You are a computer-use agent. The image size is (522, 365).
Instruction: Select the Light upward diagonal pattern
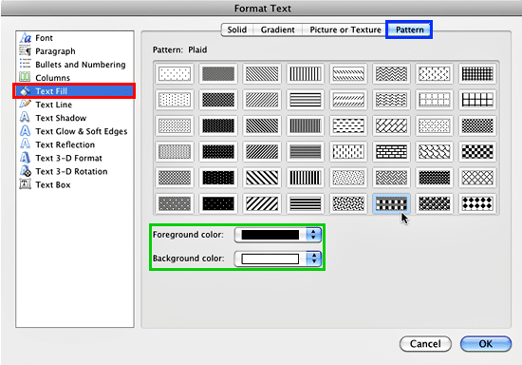tap(262, 100)
